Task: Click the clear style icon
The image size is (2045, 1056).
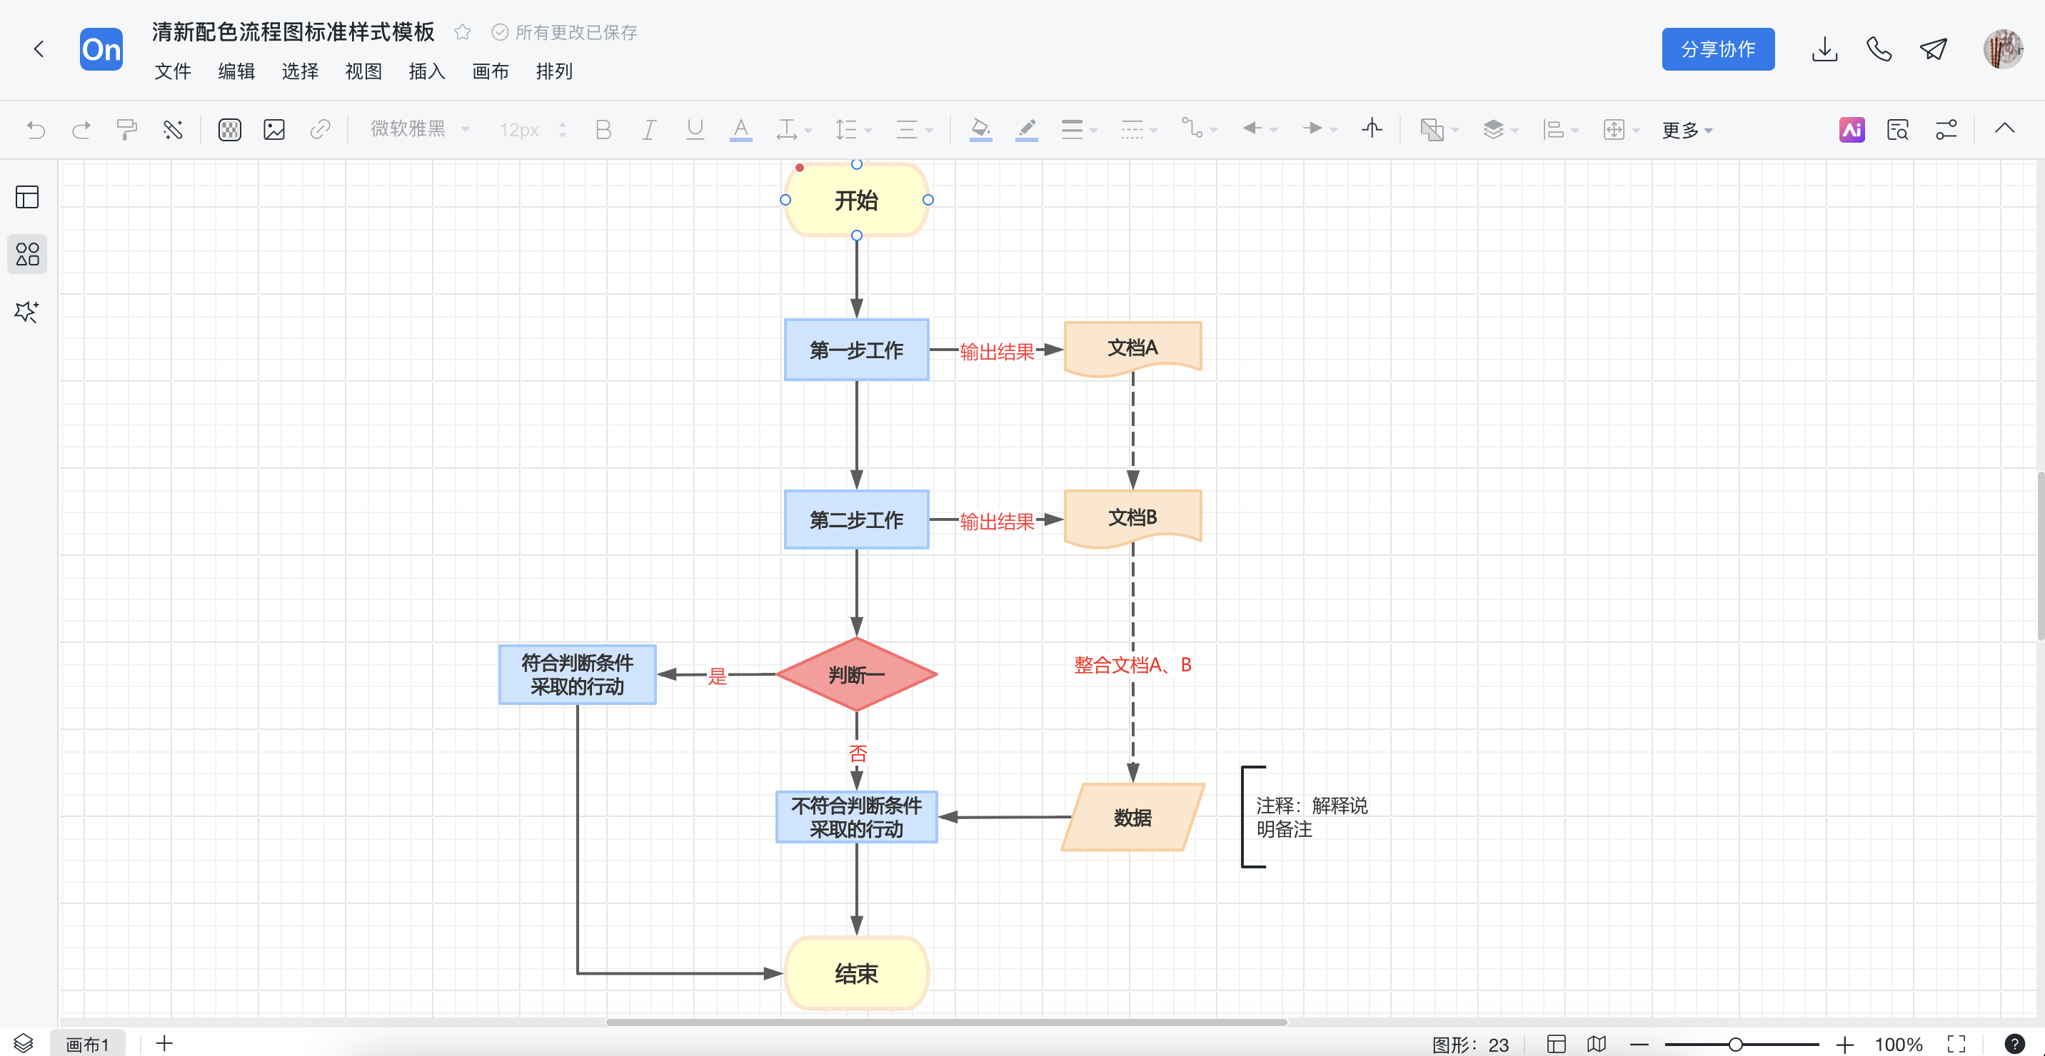Action: [172, 129]
